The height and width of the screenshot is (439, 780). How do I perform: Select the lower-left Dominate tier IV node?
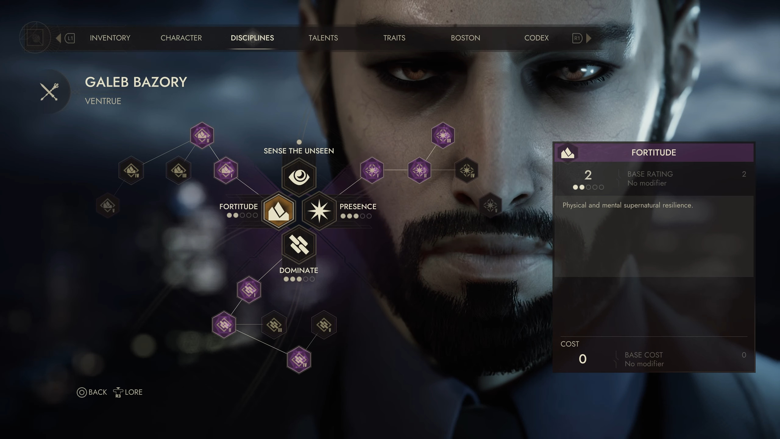[298, 360]
